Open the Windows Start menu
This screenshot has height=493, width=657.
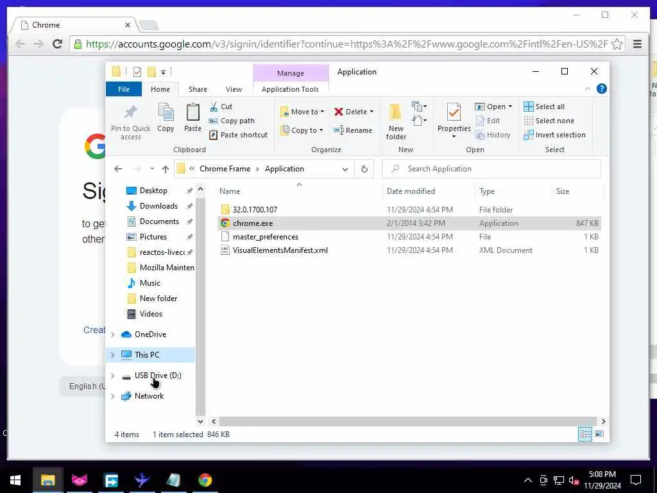point(15,480)
